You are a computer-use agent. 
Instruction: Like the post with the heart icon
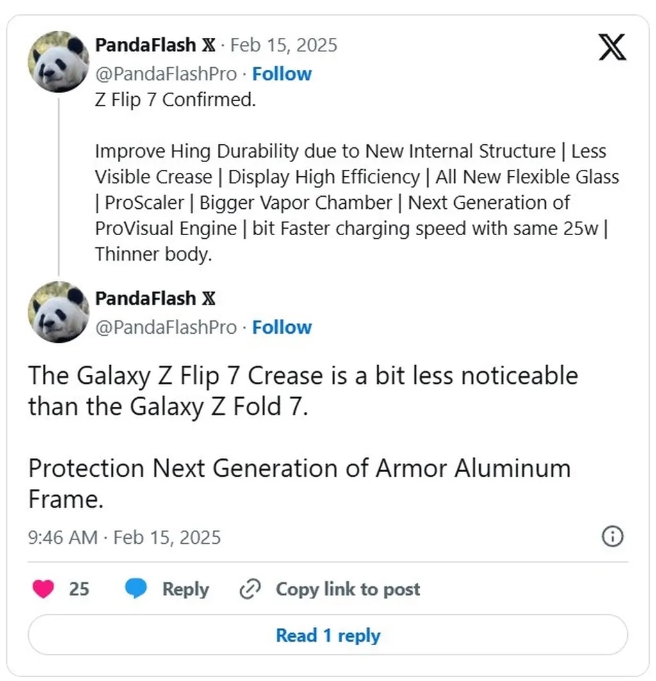43,589
